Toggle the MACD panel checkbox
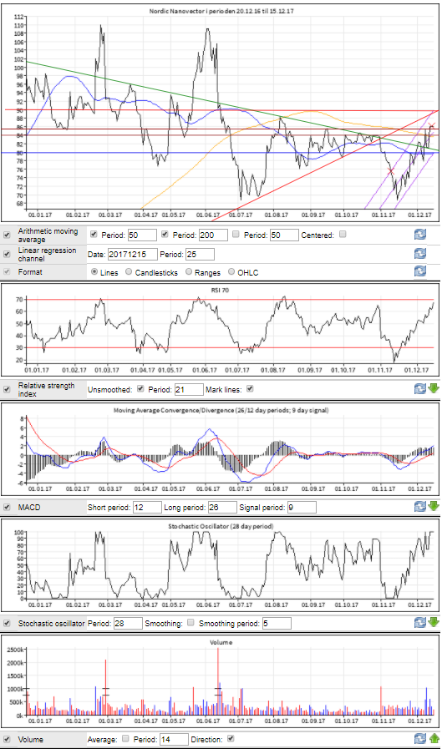The height and width of the screenshot is (749, 442). tap(7, 508)
